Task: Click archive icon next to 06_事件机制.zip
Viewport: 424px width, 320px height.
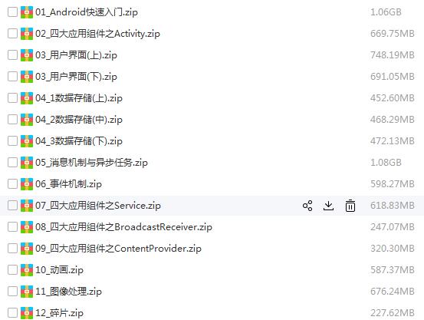Action: pos(27,184)
